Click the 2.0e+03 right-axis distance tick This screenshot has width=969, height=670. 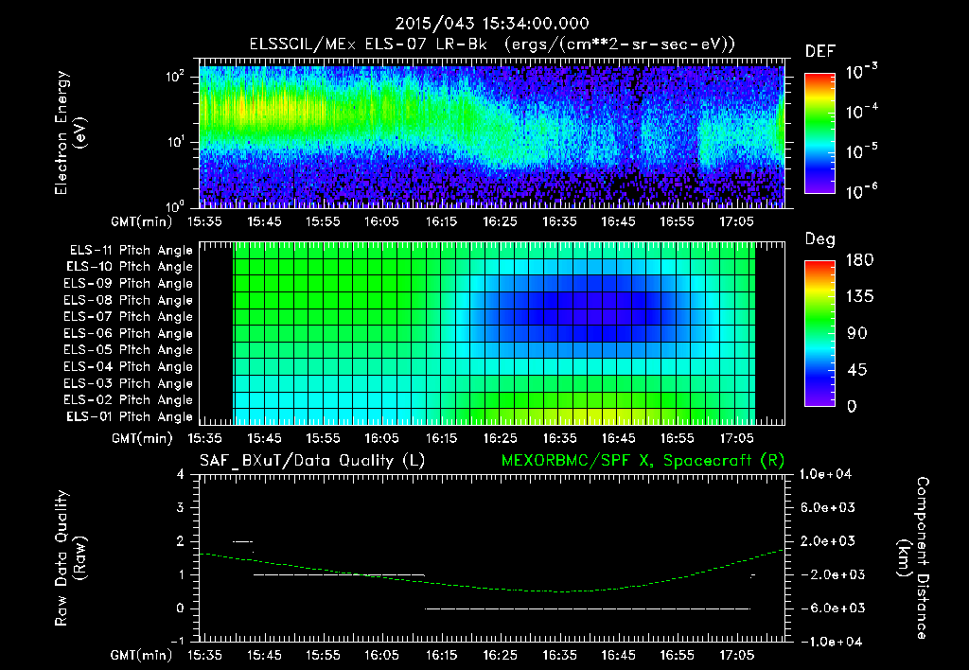(827, 541)
